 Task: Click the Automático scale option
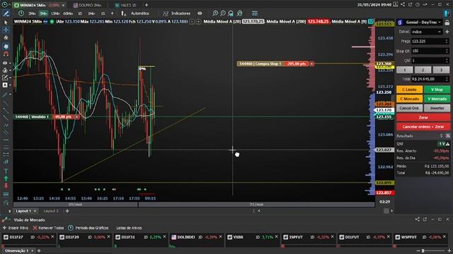click(x=140, y=13)
